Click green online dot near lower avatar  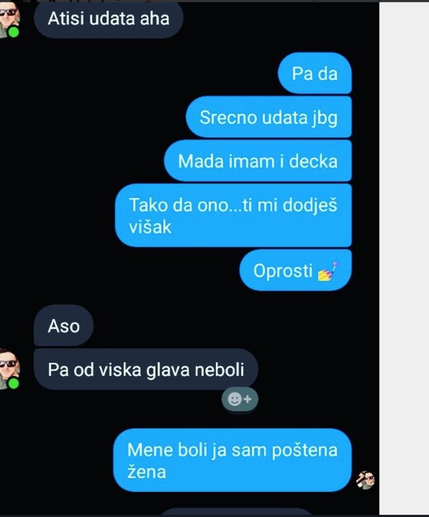point(14,383)
